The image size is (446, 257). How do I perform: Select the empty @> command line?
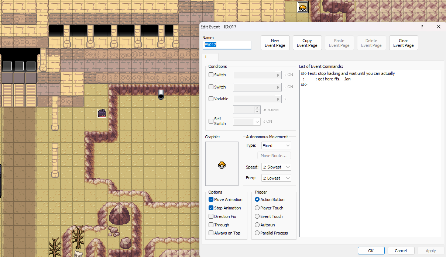304,84
